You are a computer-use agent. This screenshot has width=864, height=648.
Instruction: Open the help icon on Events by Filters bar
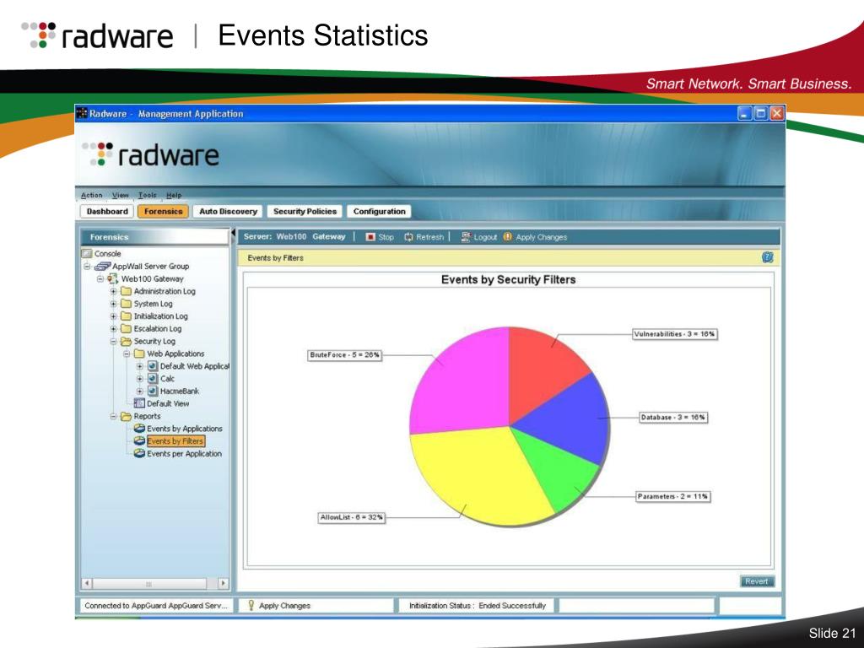pos(768,257)
